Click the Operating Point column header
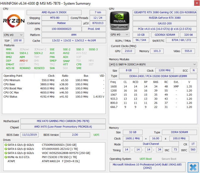This screenshot has height=173, width=200. pos(18,76)
